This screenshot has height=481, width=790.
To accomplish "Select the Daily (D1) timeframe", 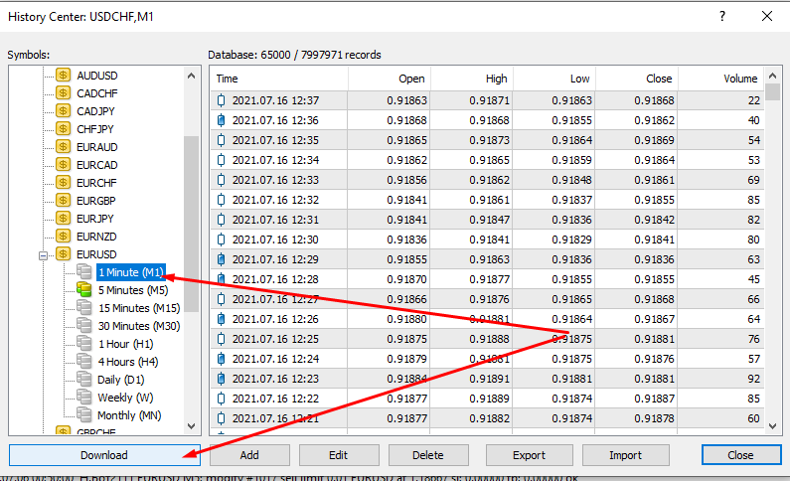I will point(121,380).
